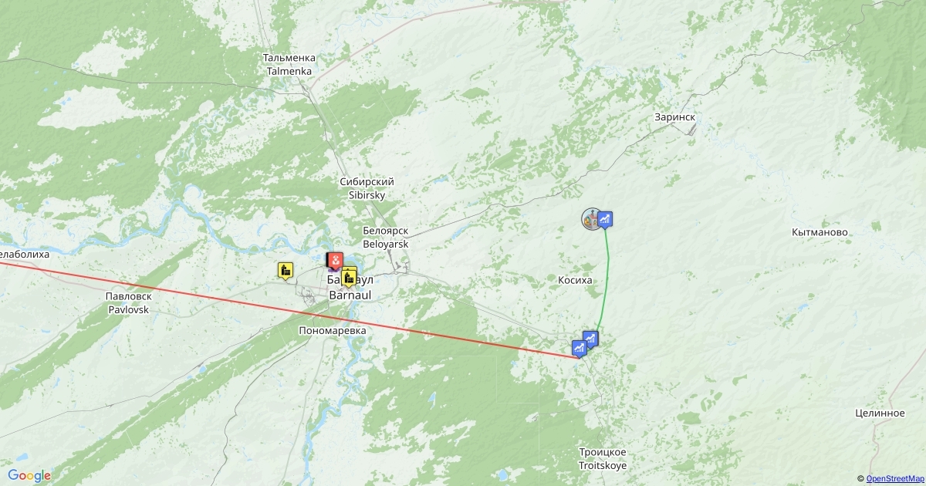Select the circular house avatar marker
This screenshot has width=926, height=486.
pos(591,219)
